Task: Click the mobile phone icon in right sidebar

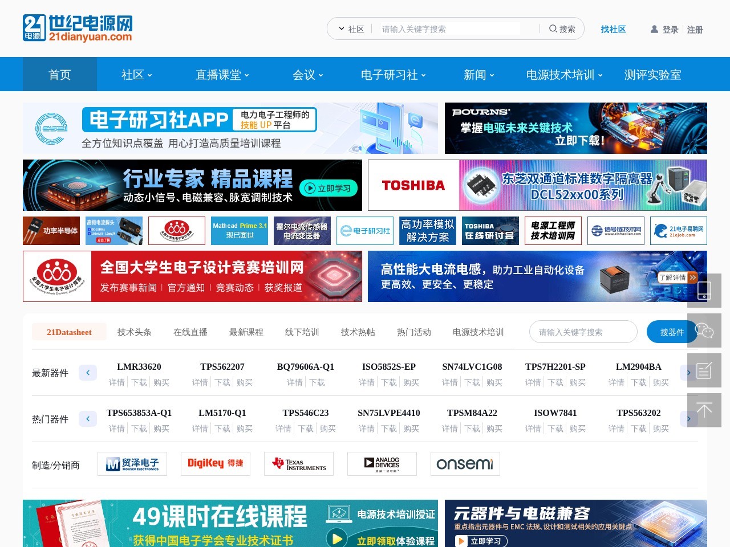Action: coord(704,291)
